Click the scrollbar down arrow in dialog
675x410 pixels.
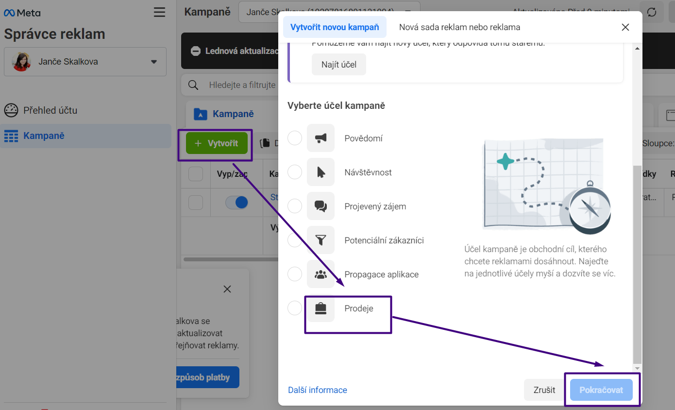(638, 369)
